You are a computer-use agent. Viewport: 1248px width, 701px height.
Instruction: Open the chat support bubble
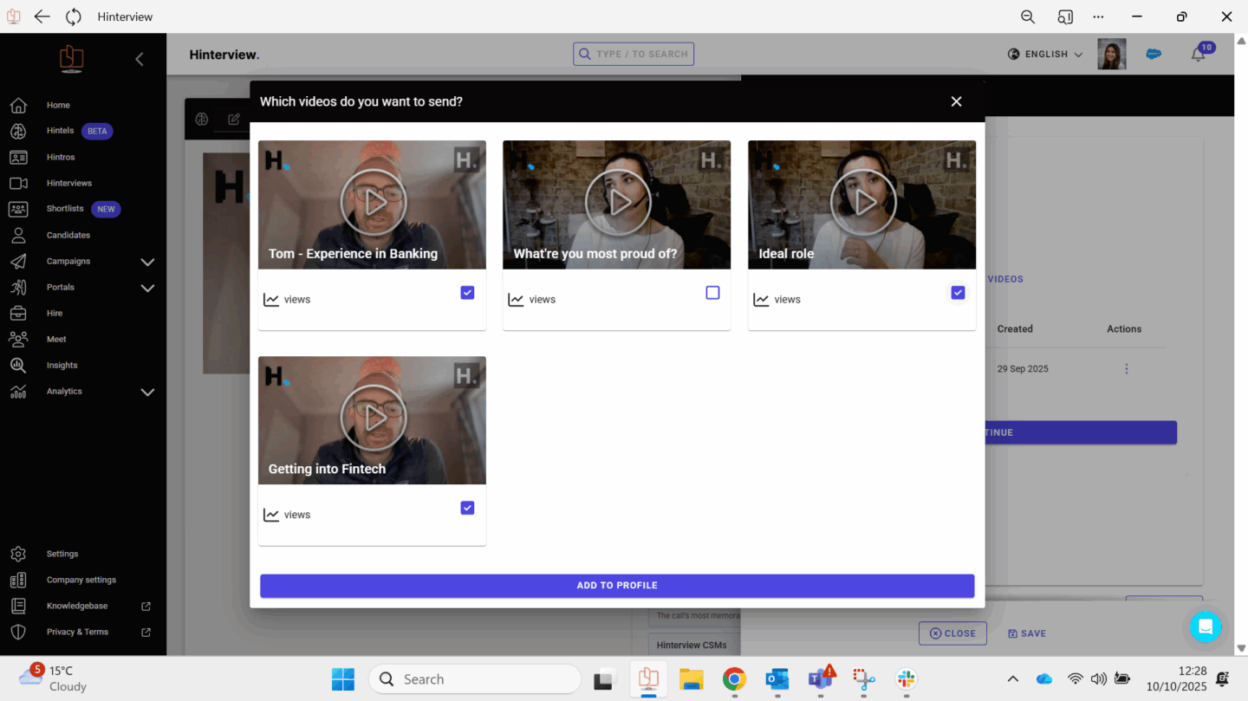pyautogui.click(x=1205, y=626)
